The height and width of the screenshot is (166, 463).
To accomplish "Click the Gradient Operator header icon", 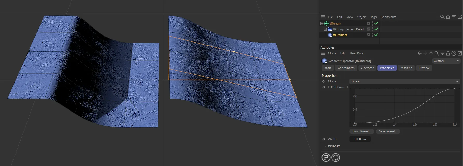I will tap(324, 61).
